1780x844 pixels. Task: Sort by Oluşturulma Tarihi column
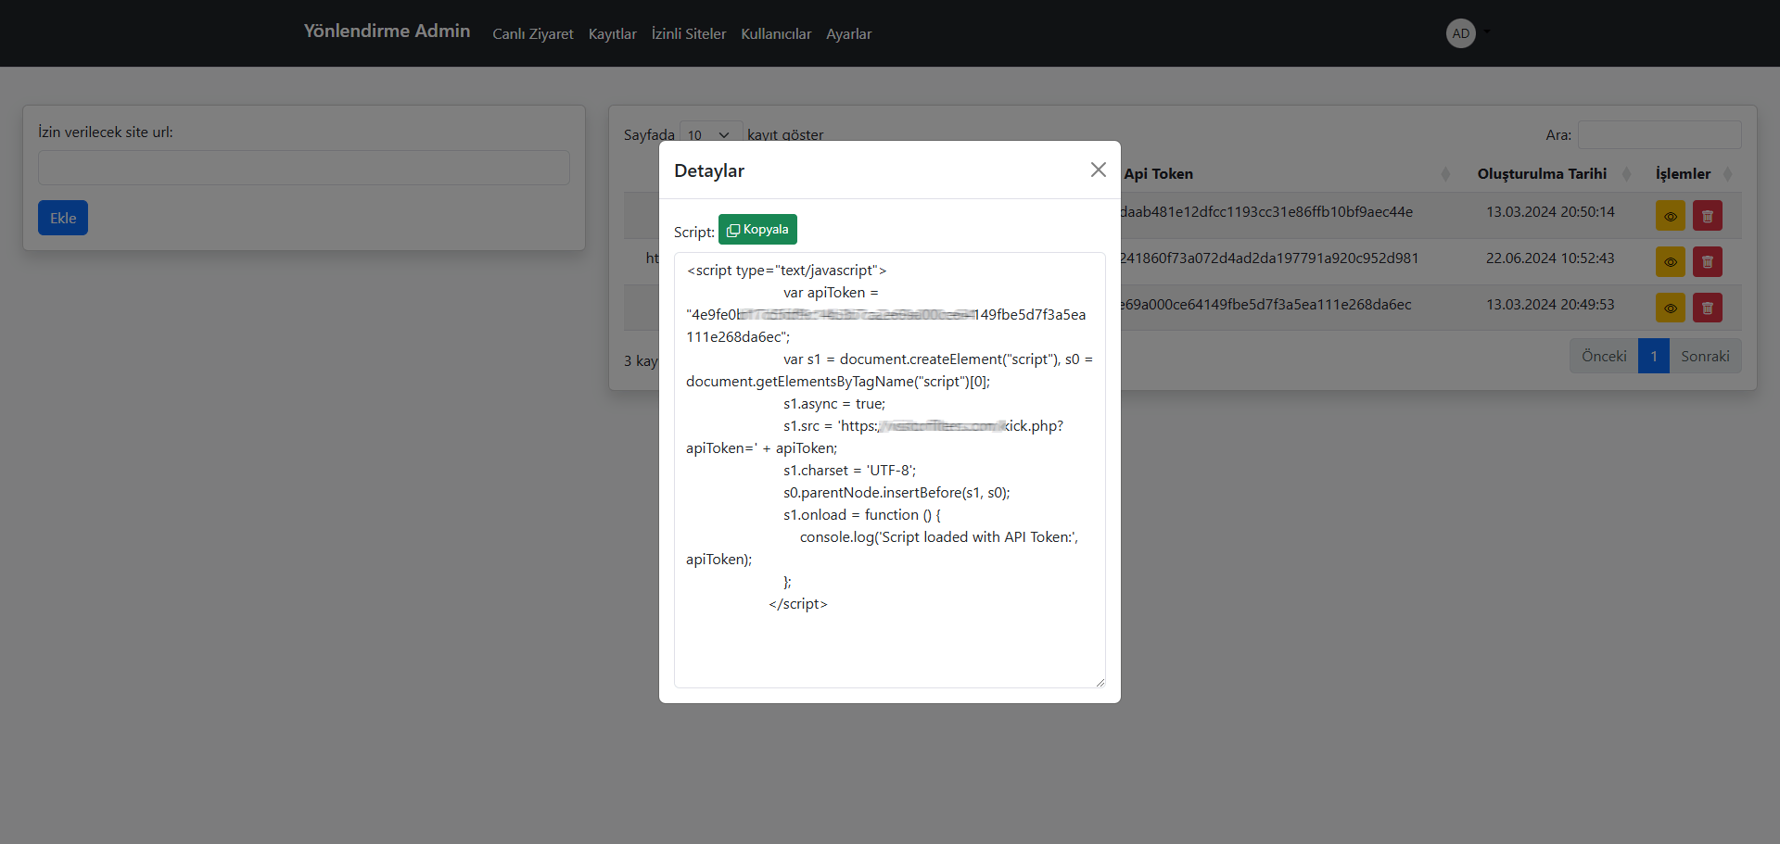click(x=1542, y=174)
